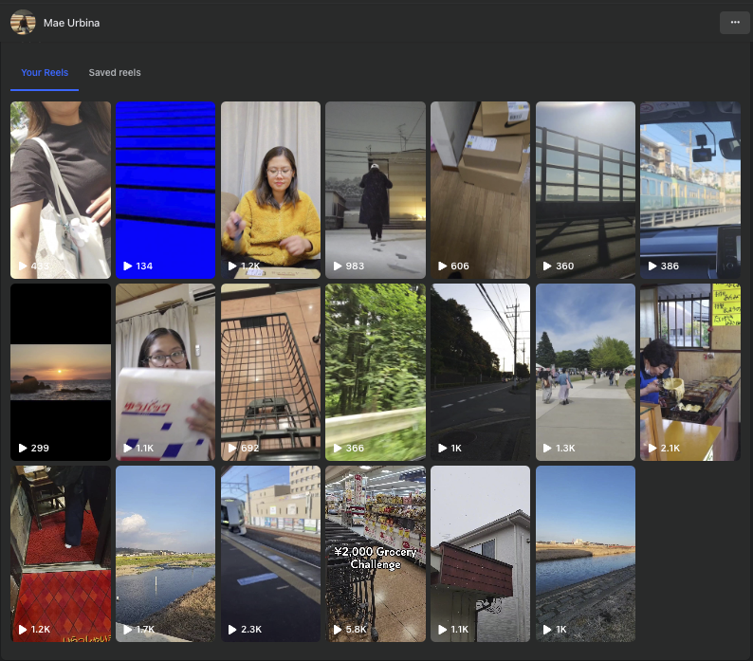Open the shopping cart reel with 692 views
Image resolution: width=753 pixels, height=661 pixels.
[270, 372]
